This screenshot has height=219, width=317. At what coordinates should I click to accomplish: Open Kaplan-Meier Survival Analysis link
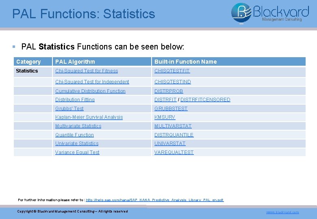[89, 117]
